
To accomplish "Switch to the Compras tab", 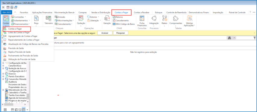I will click(x=83, y=12).
